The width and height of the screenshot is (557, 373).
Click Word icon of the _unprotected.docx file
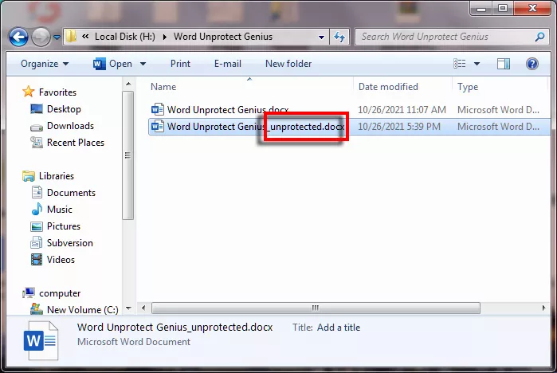[x=157, y=126]
